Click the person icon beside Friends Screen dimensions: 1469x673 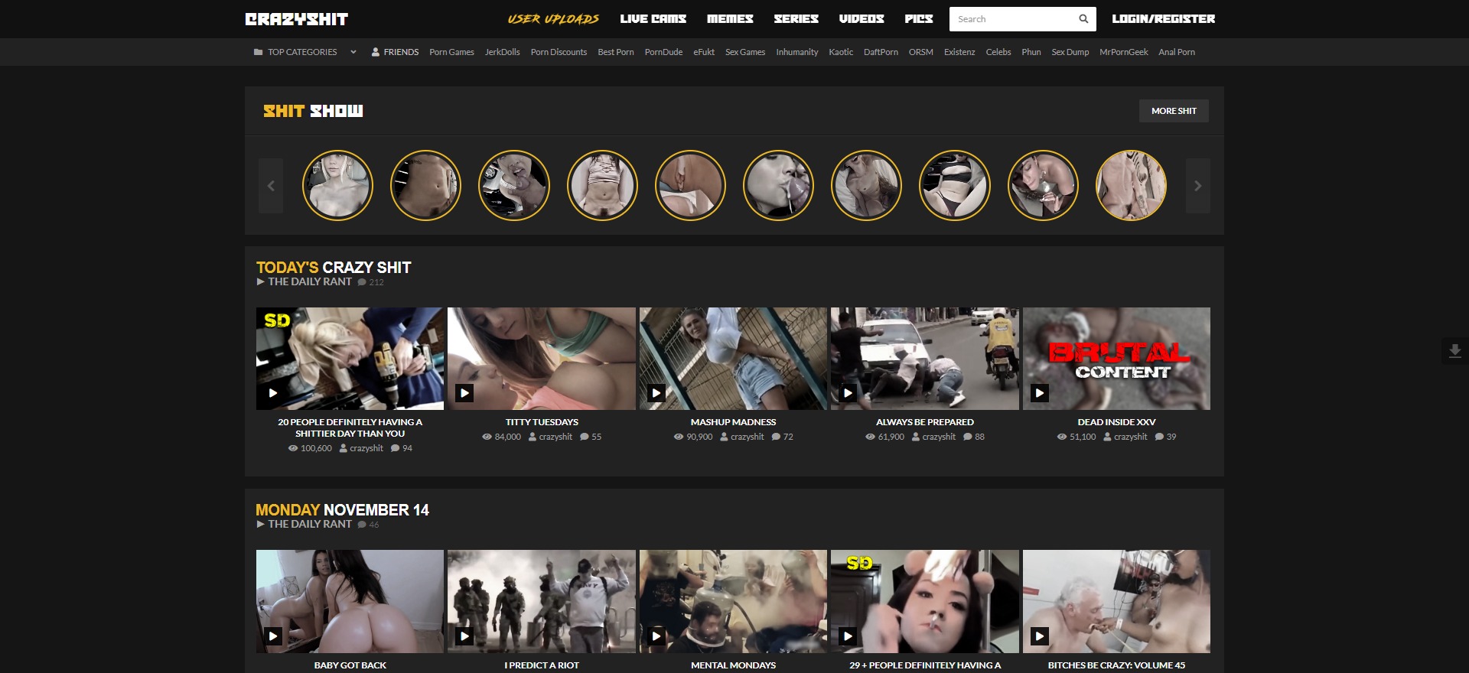pos(376,52)
